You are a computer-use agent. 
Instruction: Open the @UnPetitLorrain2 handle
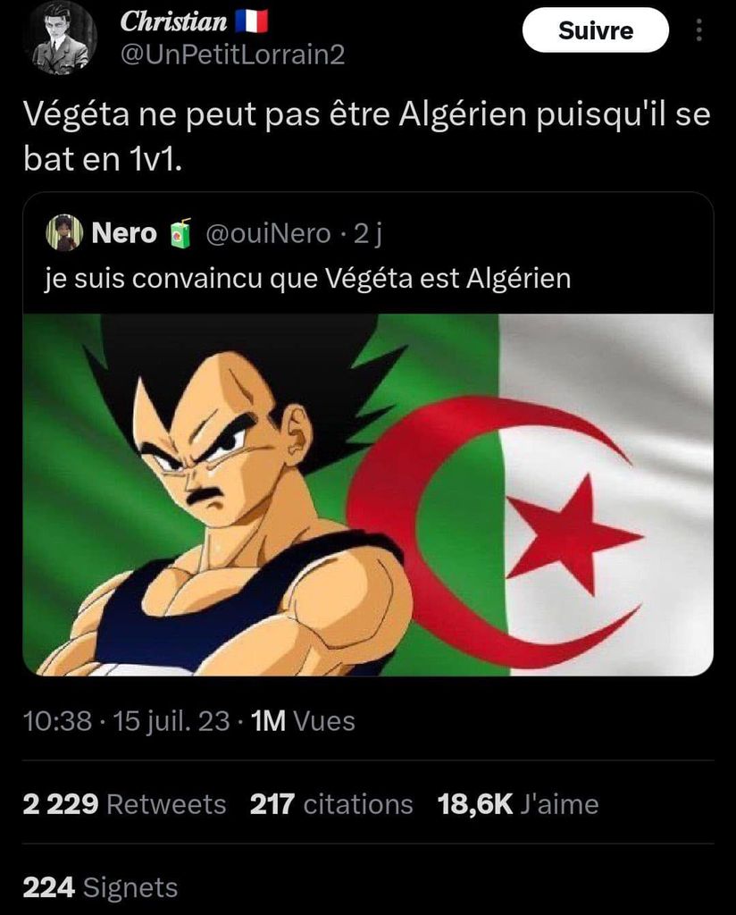click(232, 55)
